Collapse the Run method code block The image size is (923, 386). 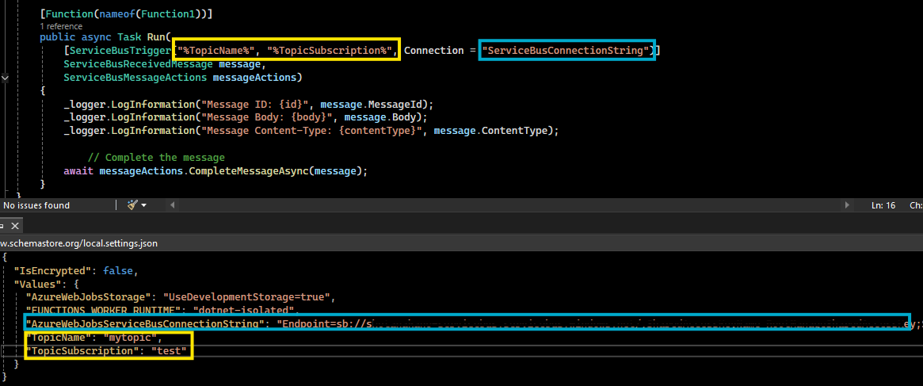point(6,78)
